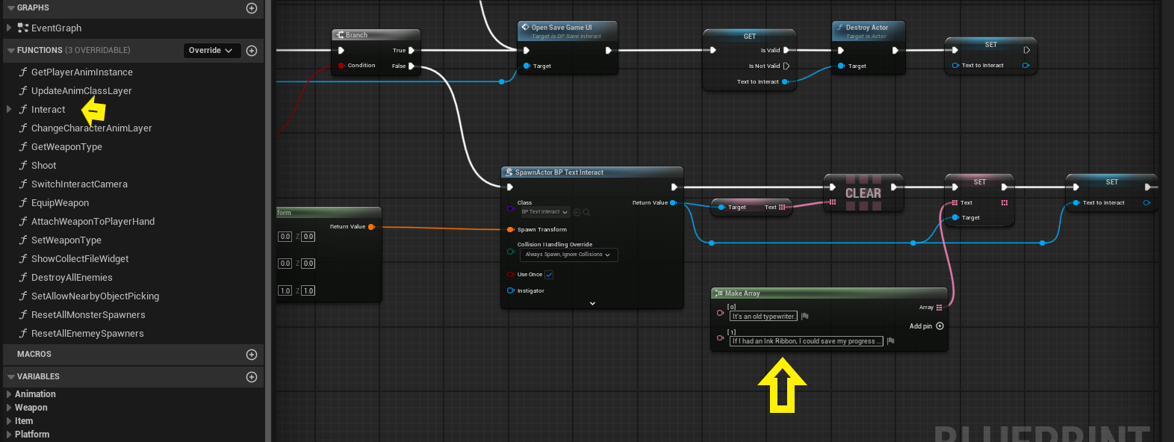Viewport: 1174px width, 442px height.
Task: Open Collision Handling Override dropdown
Action: point(568,255)
